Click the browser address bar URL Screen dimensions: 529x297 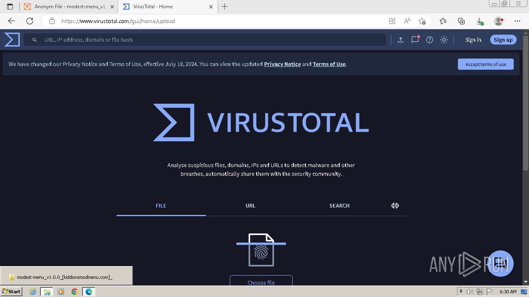pos(118,21)
